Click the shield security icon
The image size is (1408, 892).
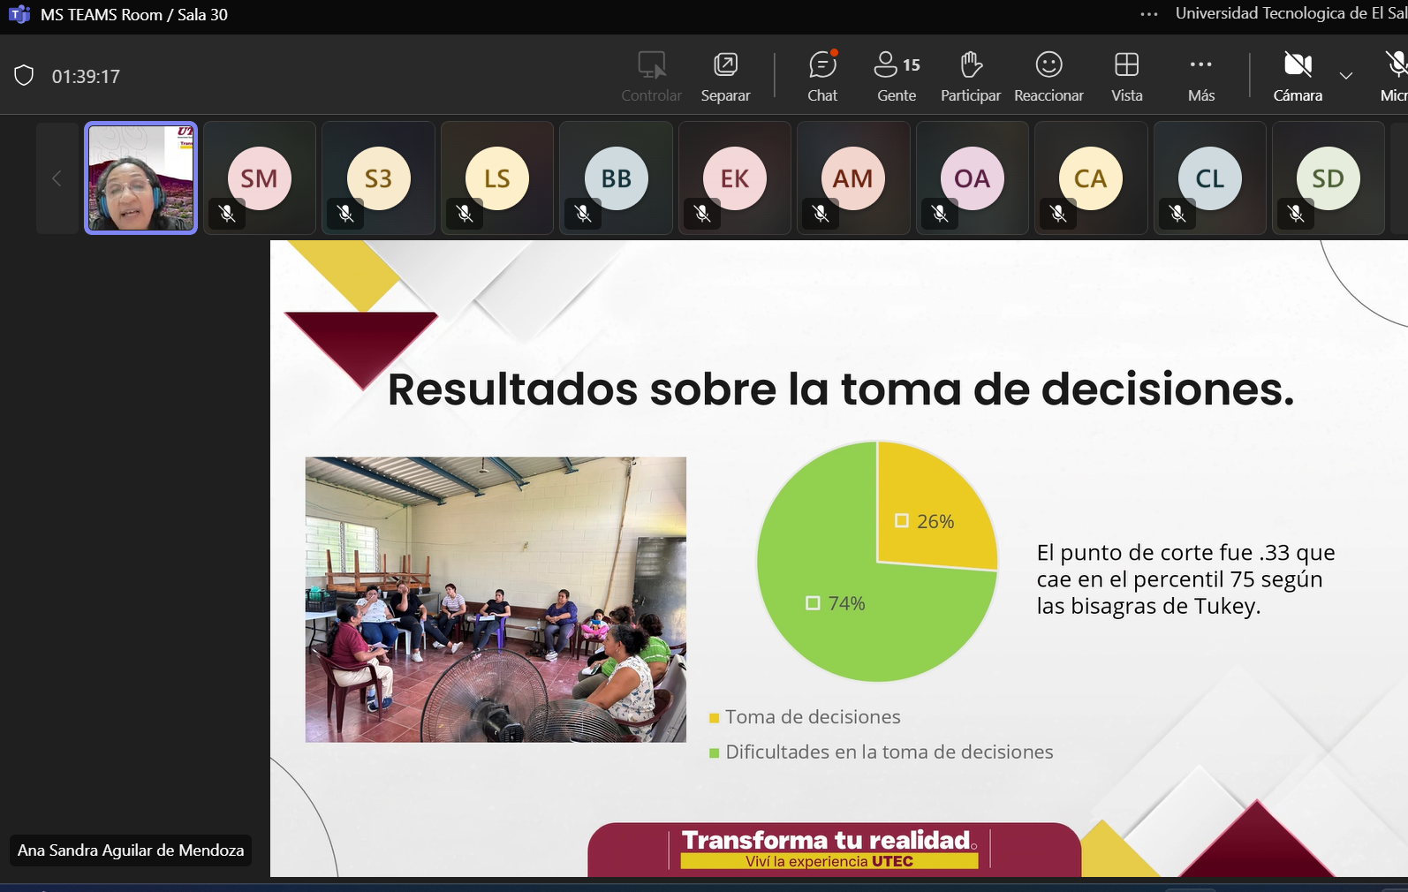pyautogui.click(x=24, y=76)
